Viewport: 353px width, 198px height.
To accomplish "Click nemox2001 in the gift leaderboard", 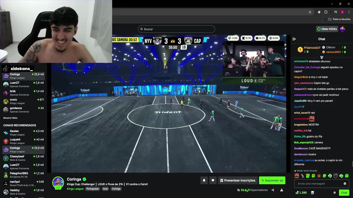I will (333, 52).
